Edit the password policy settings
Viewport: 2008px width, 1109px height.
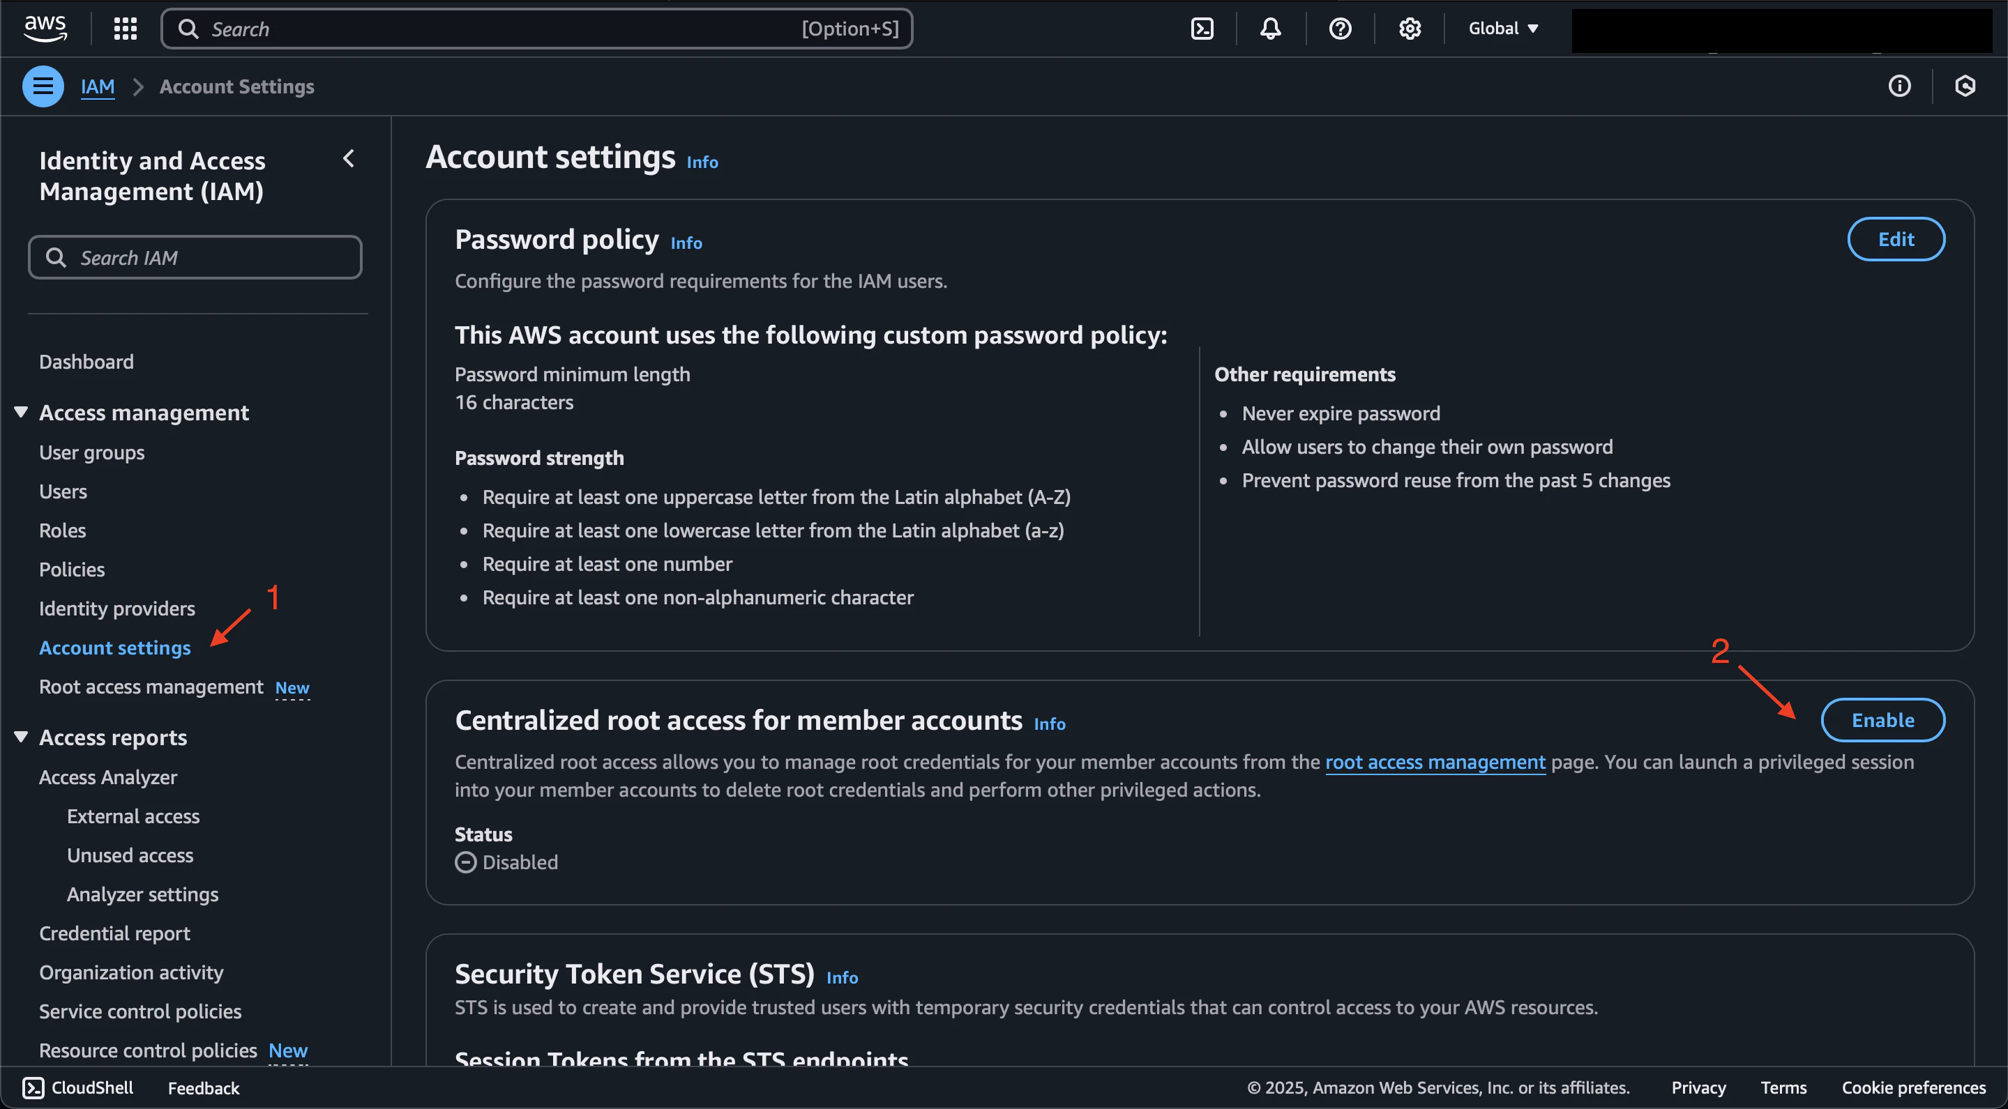tap(1896, 238)
